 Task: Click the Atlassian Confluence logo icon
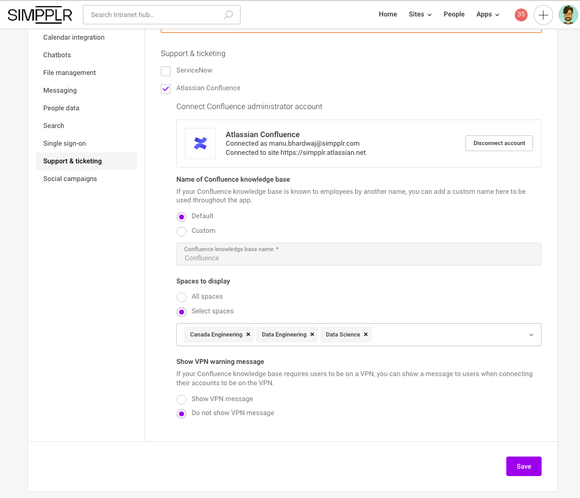200,143
